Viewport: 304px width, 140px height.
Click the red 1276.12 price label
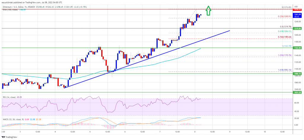click(298, 9)
